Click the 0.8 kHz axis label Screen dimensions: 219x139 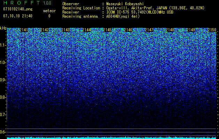tap(3, 97)
